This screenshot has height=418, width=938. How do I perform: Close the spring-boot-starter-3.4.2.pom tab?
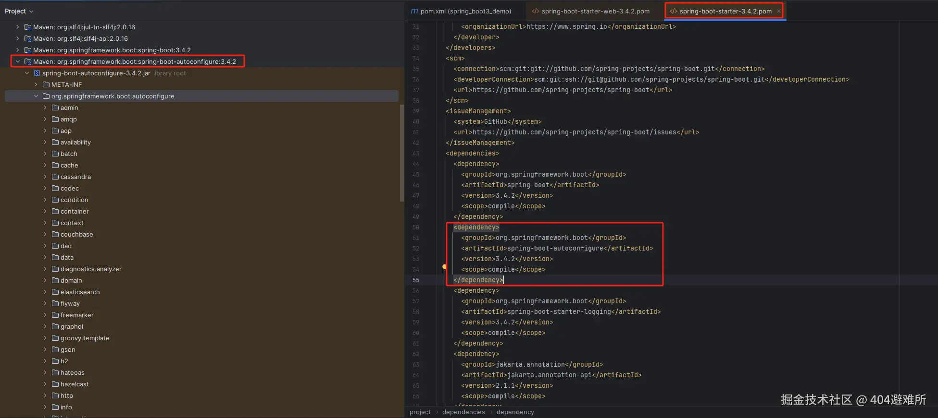[778, 11]
